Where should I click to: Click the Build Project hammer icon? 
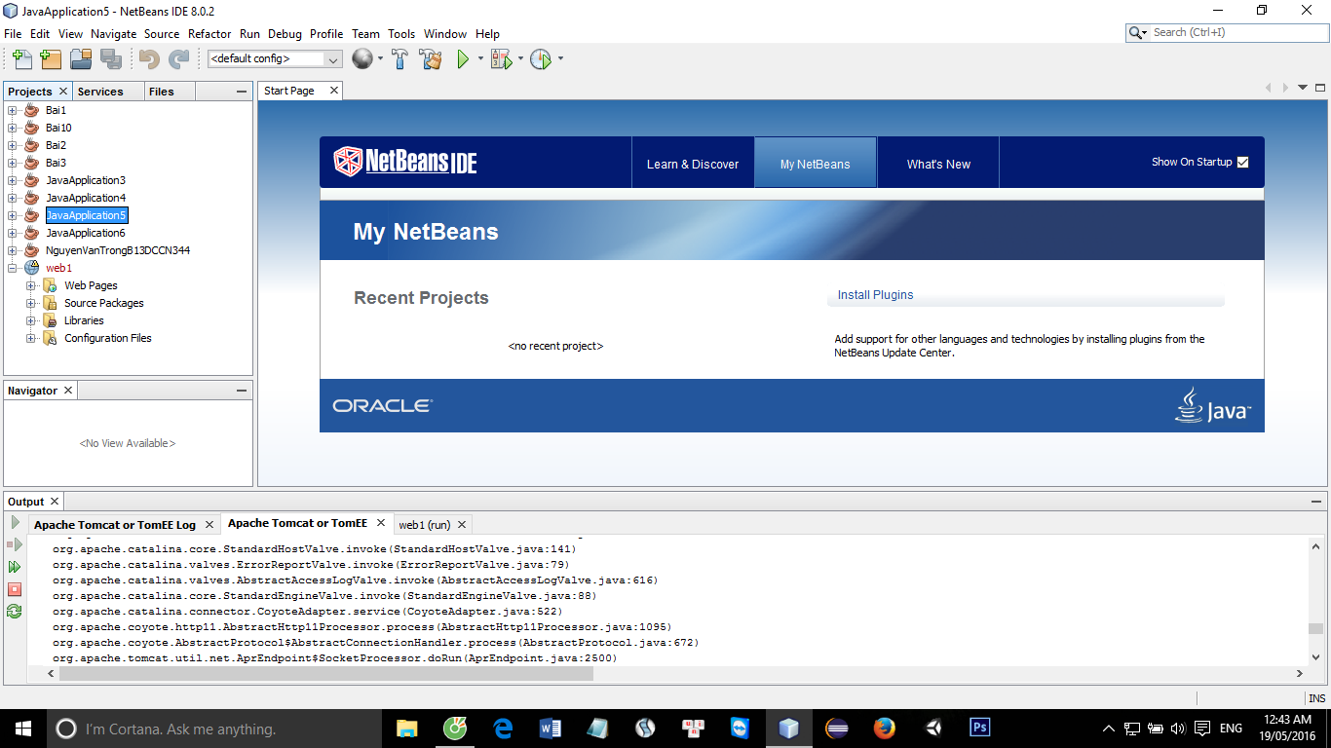pos(400,59)
